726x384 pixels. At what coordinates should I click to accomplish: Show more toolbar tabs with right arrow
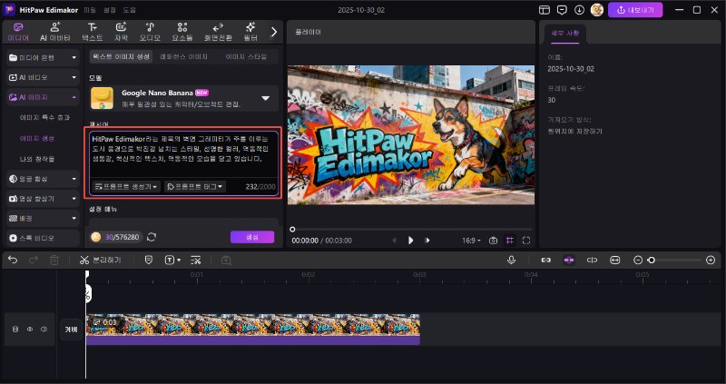(274, 32)
